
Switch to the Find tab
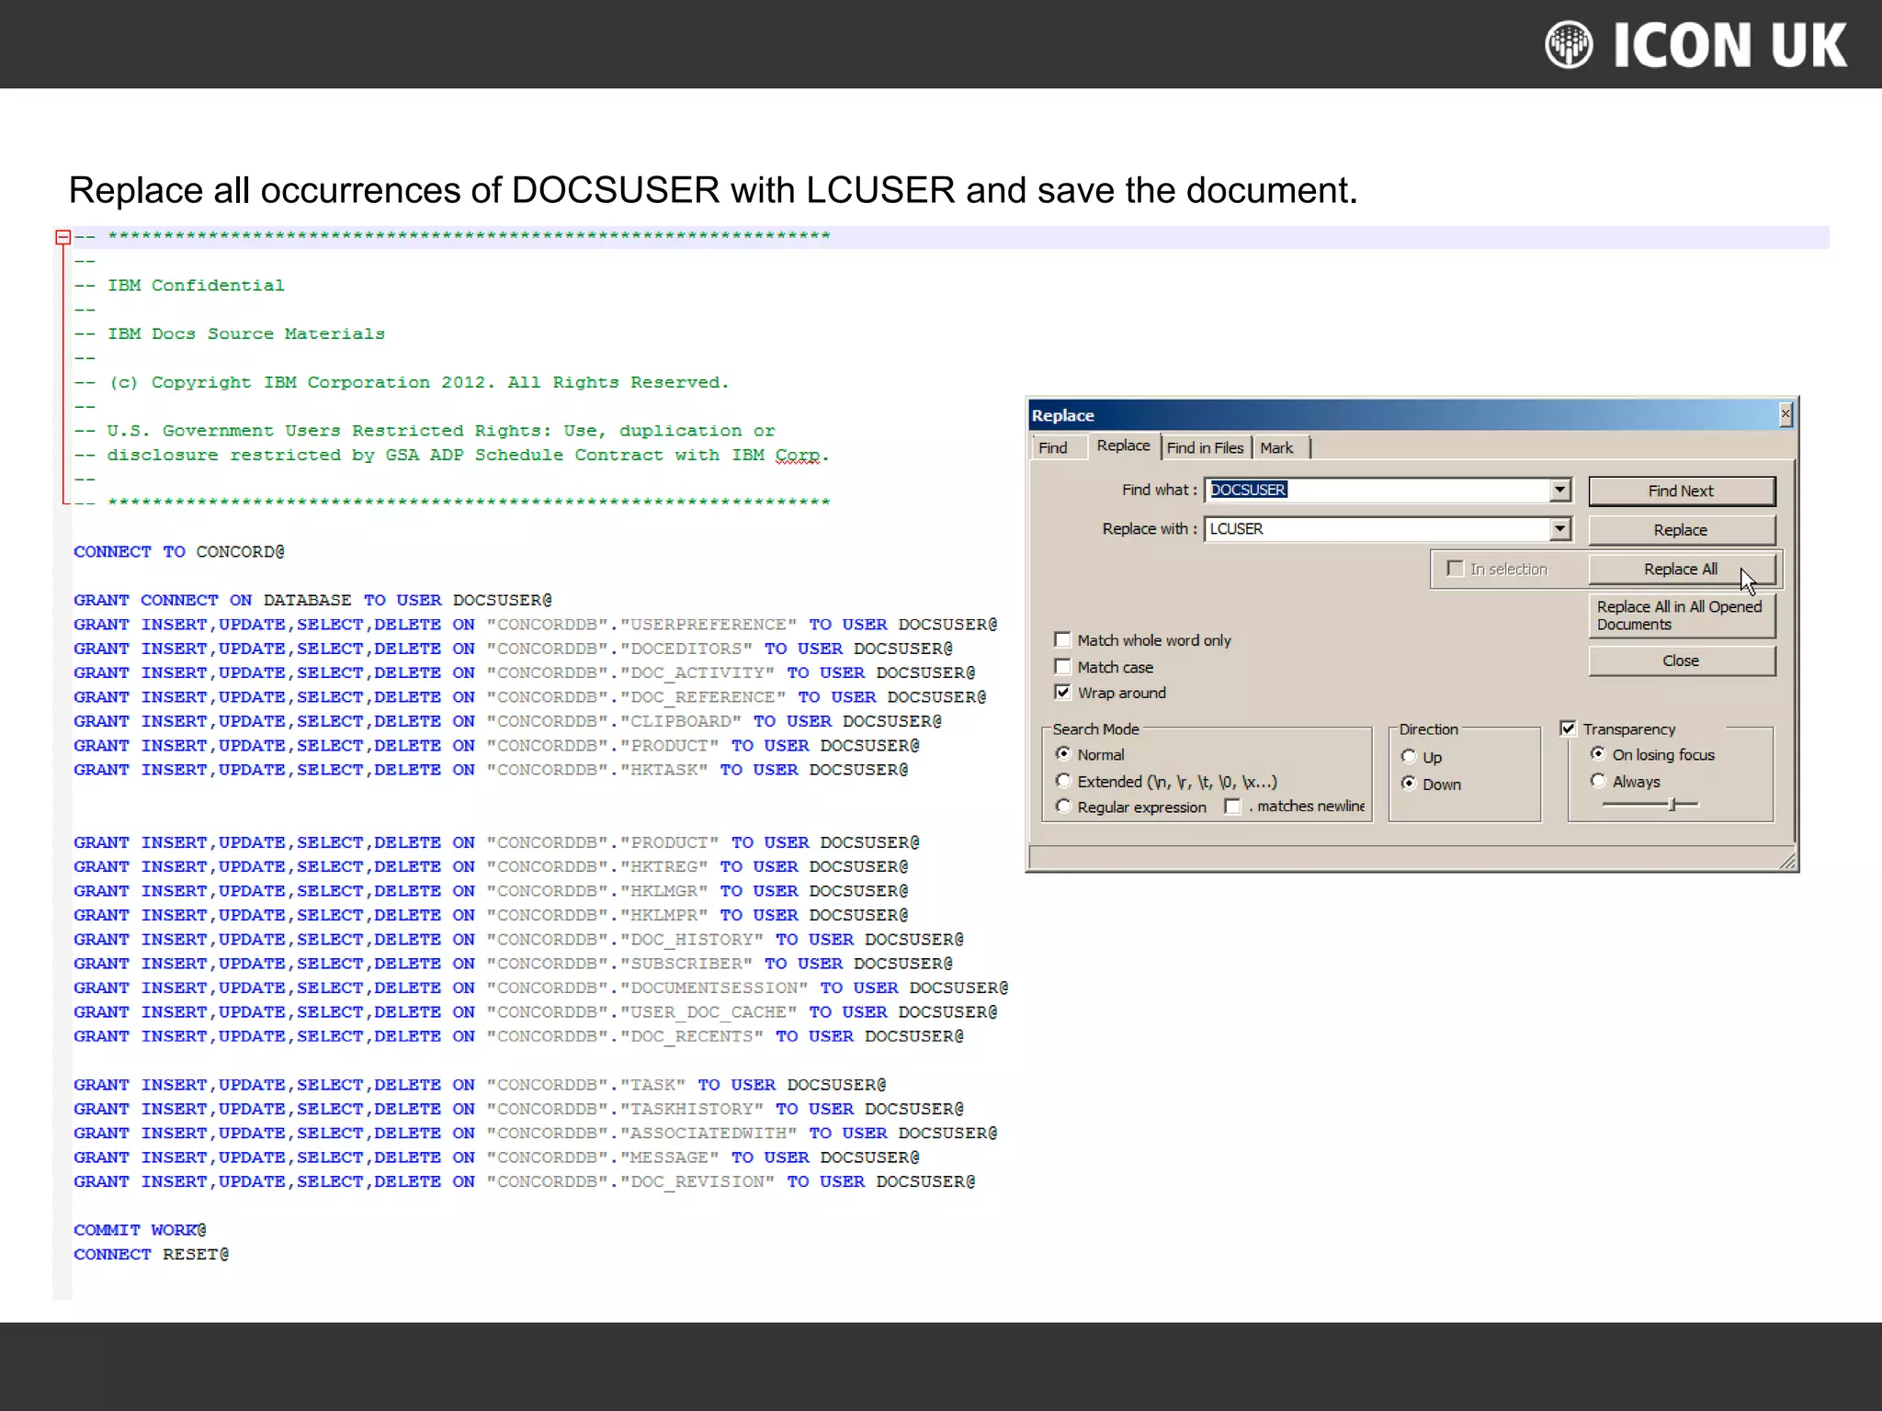coord(1053,447)
